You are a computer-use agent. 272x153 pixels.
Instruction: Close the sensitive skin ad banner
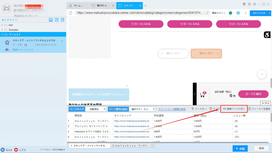(127, 86)
